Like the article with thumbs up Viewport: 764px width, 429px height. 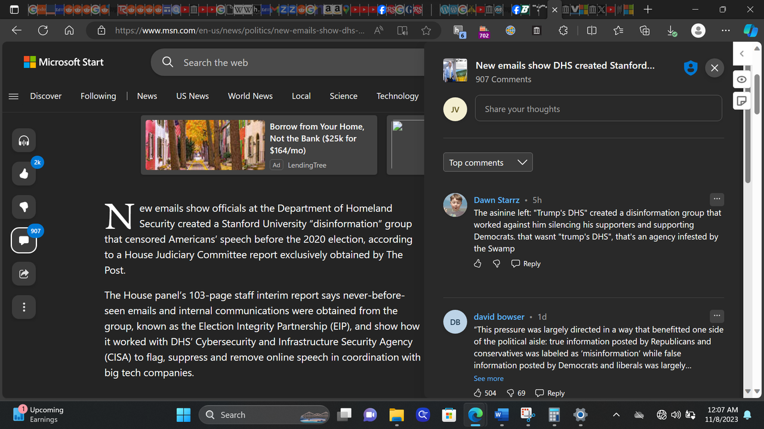(24, 174)
